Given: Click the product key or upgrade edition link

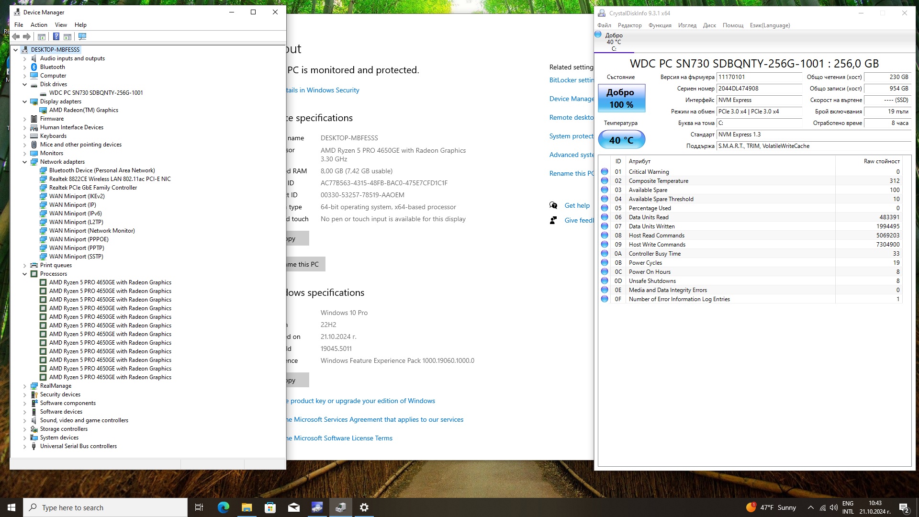Looking at the screenshot, I should (361, 401).
